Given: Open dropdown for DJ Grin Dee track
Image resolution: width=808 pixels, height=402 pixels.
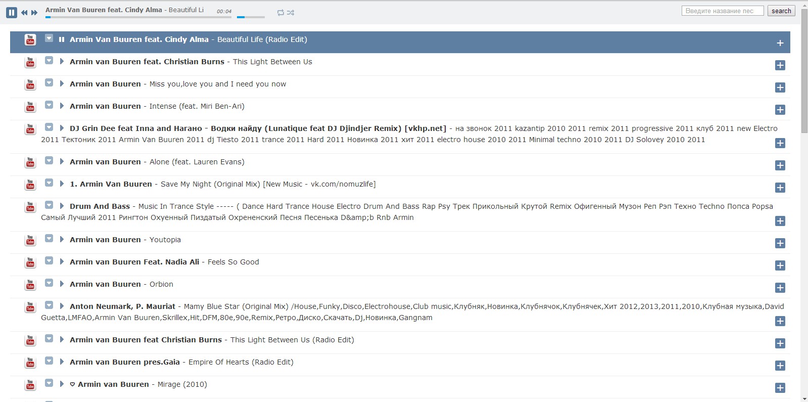Looking at the screenshot, I should pos(49,127).
